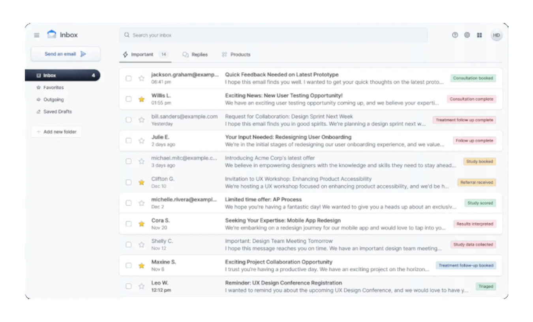Open the Favorites folder
The image size is (533, 322).
pos(50,87)
